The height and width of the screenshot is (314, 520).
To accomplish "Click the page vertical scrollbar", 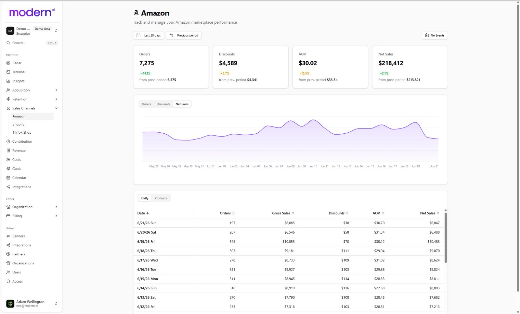I will click(518, 148).
